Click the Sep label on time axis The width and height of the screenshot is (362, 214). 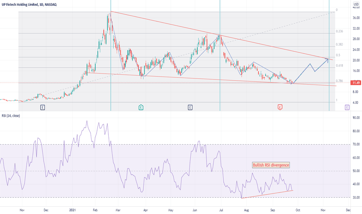[x=273, y=210]
